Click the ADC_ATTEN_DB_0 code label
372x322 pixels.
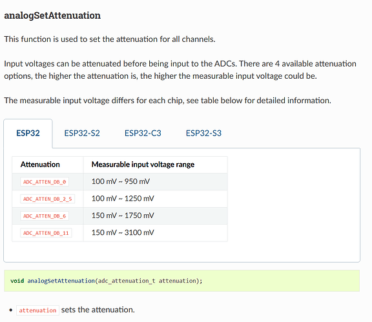click(45, 182)
